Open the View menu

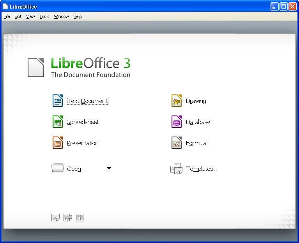(x=30, y=16)
